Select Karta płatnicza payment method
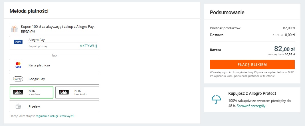Screen dimensions: 305x126 coord(54,65)
